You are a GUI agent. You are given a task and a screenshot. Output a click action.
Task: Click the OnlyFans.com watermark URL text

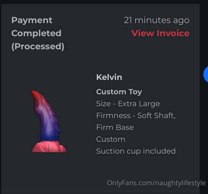156,183
